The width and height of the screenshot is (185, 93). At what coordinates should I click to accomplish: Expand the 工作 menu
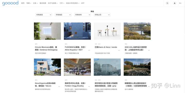[x=62, y=3]
